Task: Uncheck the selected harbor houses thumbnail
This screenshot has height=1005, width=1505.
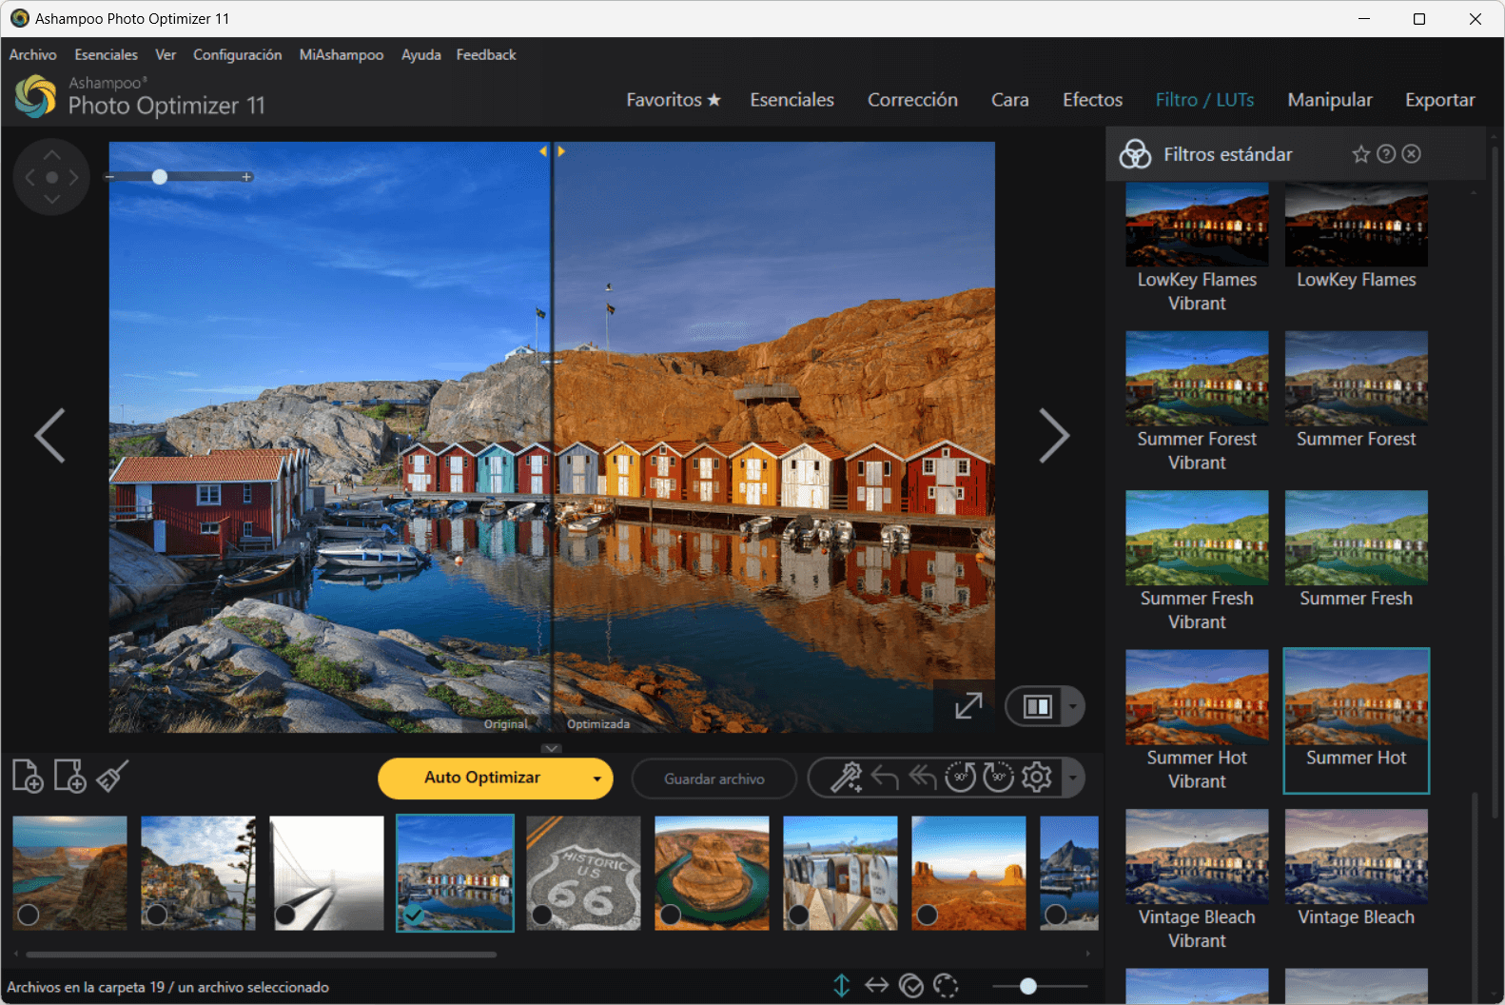Action: click(413, 915)
